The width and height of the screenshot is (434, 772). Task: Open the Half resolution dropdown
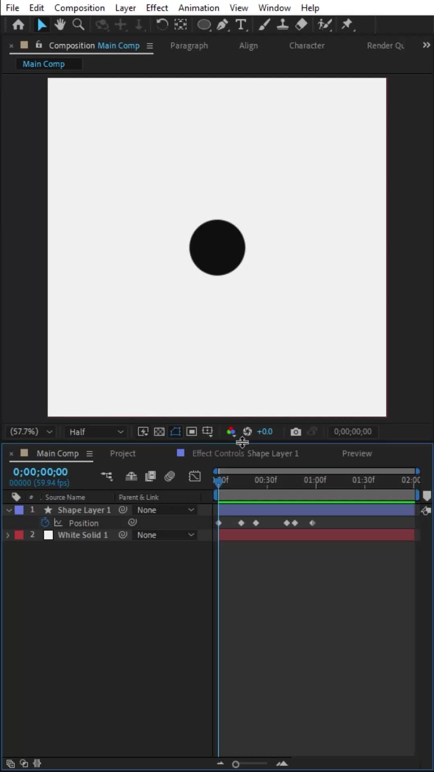[x=96, y=432]
